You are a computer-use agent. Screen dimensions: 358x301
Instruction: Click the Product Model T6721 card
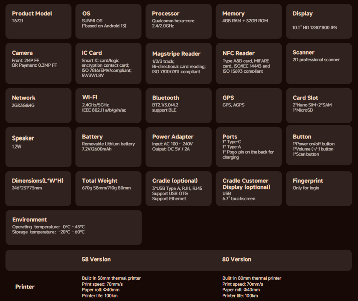38,21
